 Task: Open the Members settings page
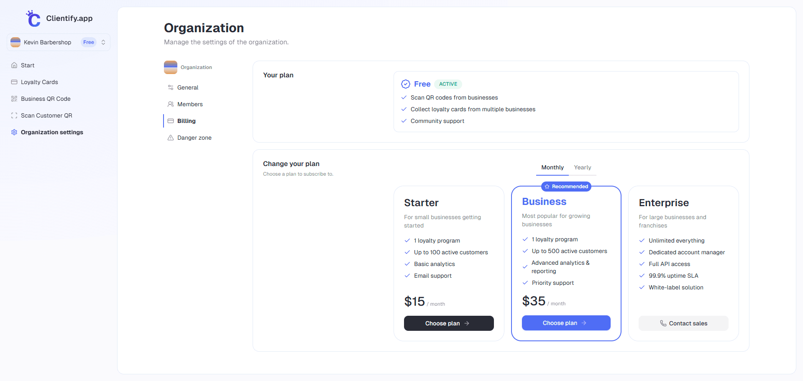[190, 104]
